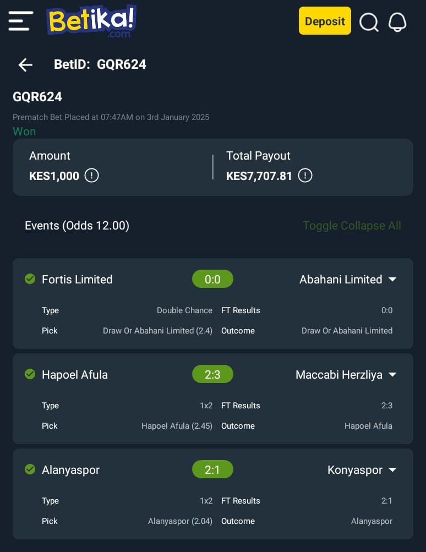This screenshot has width=426, height=552.
Task: Tap the info icon beside Total Payout value
Action: 305,176
